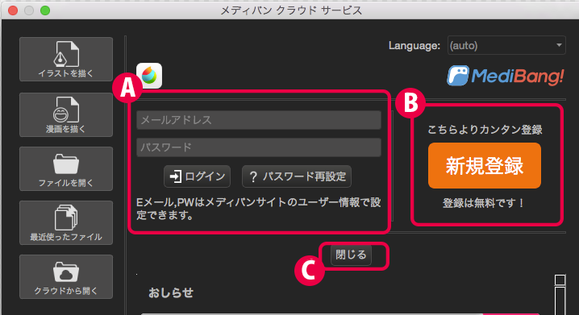Image resolution: width=579 pixels, height=315 pixels.
Task: Click the MediBang Paint app icon
Action: pyautogui.click(x=149, y=76)
